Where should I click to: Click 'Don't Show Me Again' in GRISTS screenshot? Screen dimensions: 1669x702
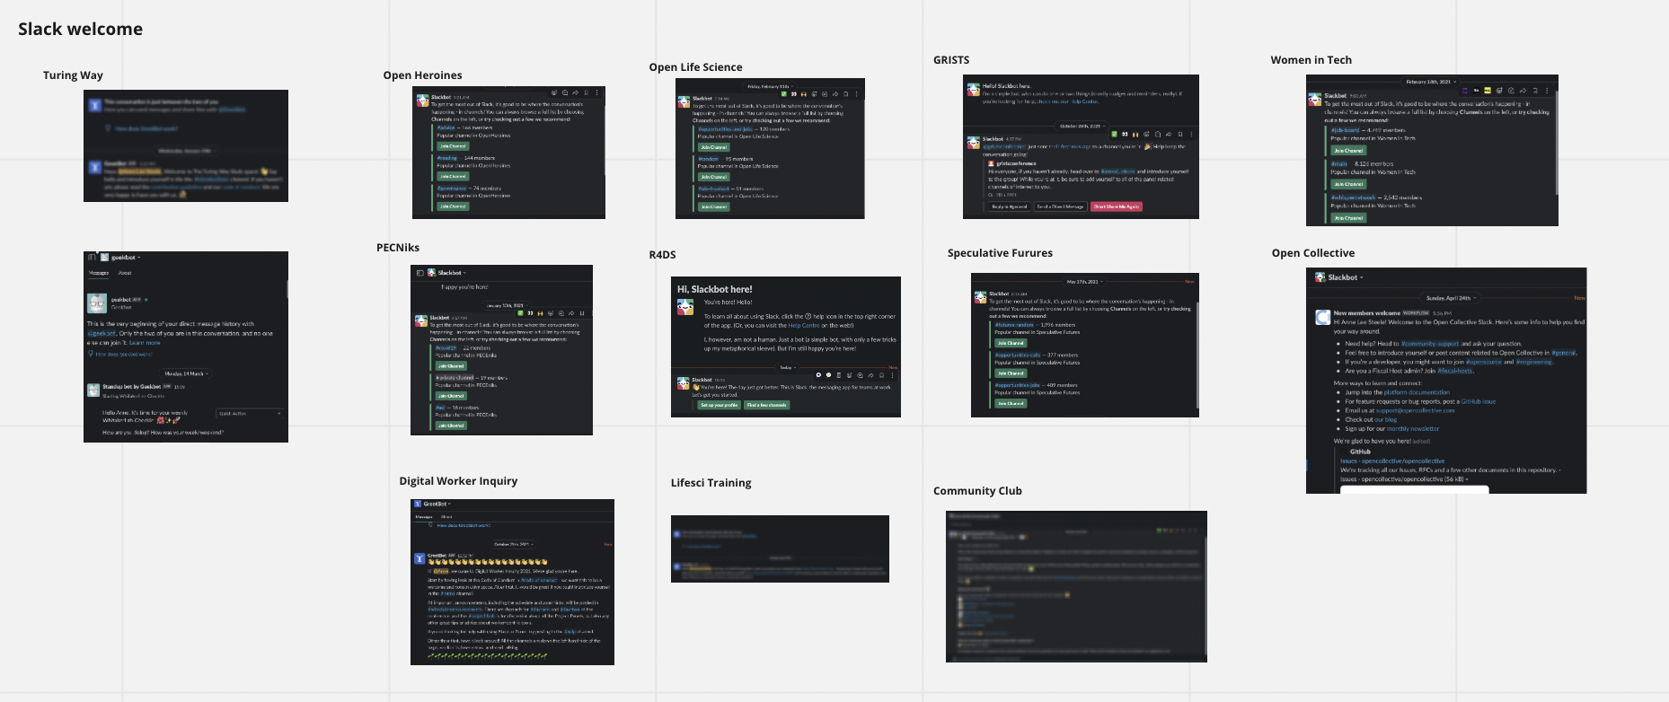[x=1117, y=206]
